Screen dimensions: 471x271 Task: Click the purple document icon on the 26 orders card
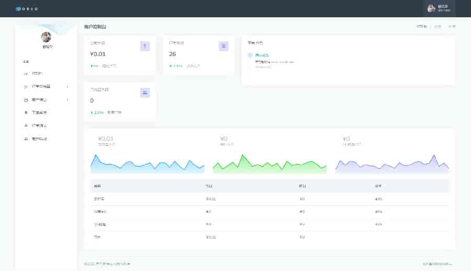click(x=223, y=46)
